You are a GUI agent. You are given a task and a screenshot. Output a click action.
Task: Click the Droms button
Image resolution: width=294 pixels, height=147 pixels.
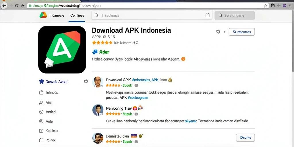tap(245, 138)
